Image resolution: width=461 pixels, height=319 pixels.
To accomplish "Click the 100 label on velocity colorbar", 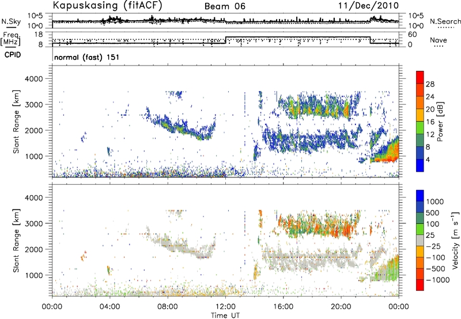I will (x=433, y=224).
